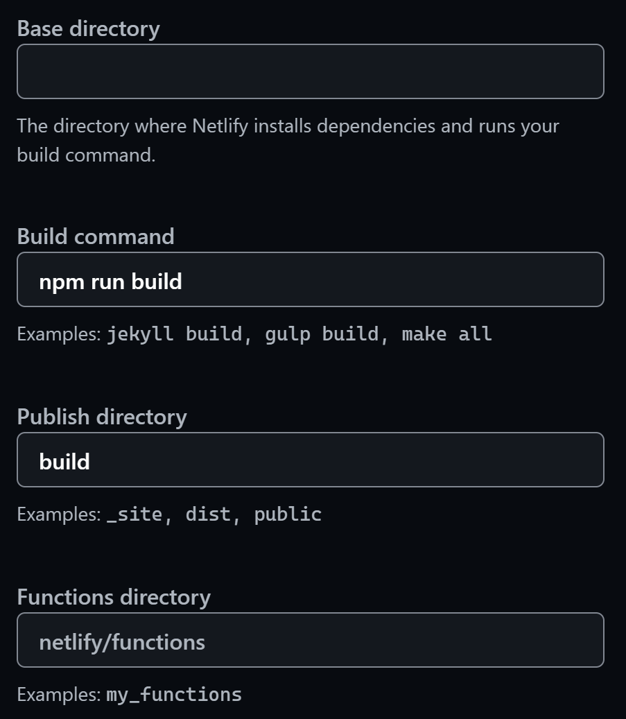Click the Base directory label
This screenshot has width=626, height=719.
point(88,28)
